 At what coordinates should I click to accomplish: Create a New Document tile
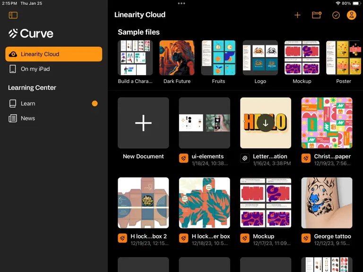pos(143,123)
